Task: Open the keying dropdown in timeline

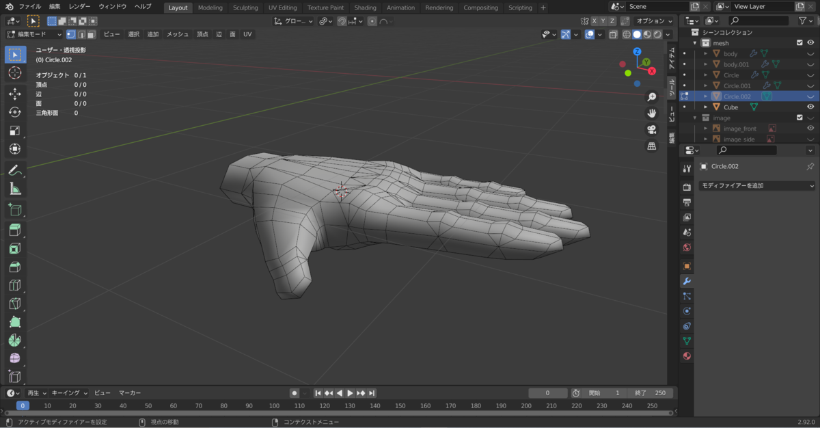Action: pos(70,393)
